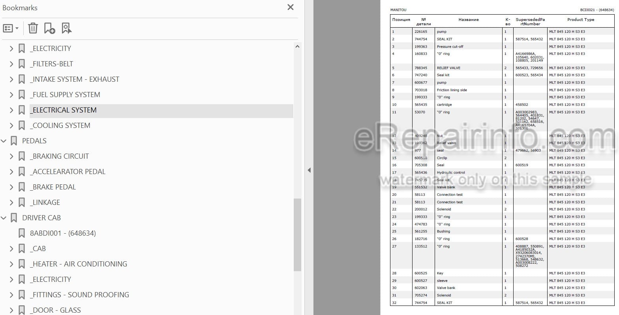Viewport: 619px width, 315px height.
Task: Find the current bookmark
Action: point(66,28)
